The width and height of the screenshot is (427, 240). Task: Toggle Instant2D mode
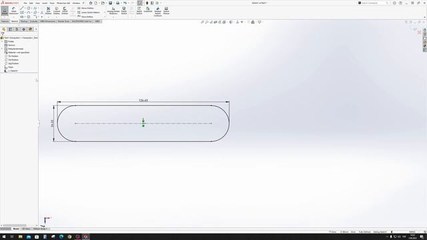(x=148, y=10)
